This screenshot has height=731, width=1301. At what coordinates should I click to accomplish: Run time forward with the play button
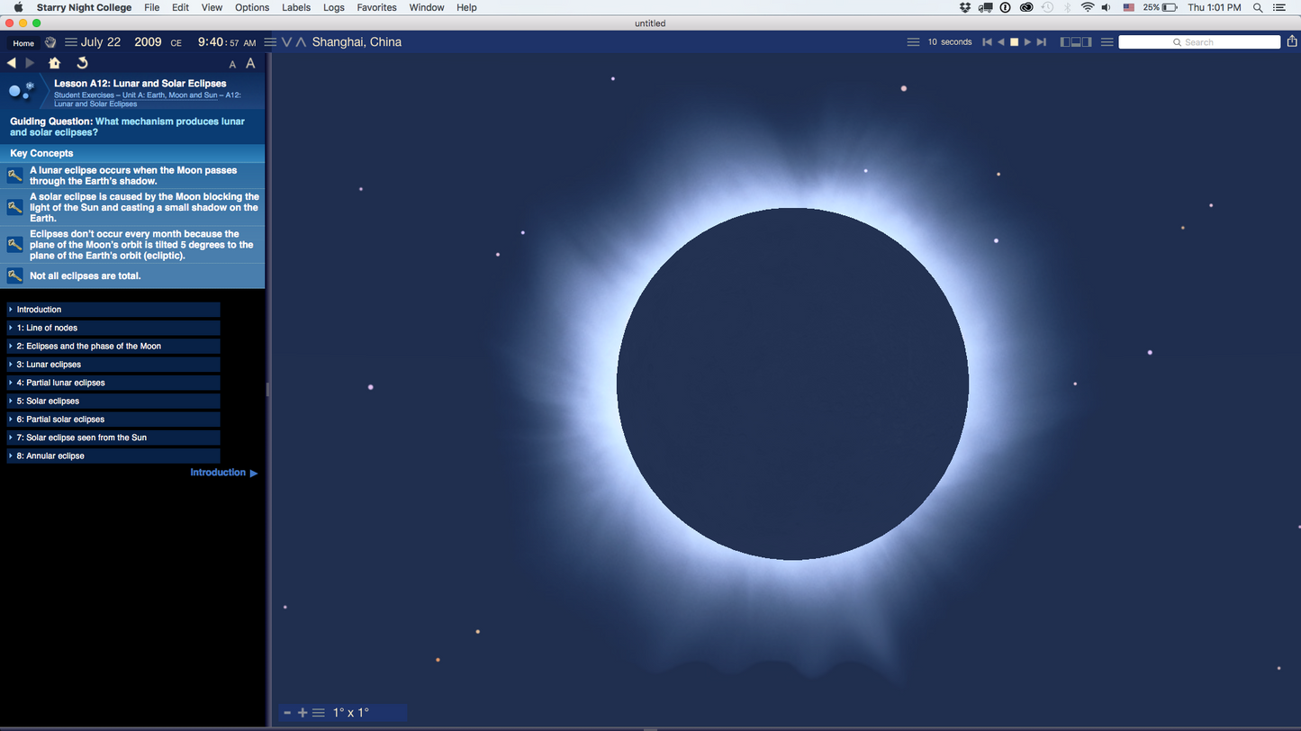click(x=1027, y=42)
